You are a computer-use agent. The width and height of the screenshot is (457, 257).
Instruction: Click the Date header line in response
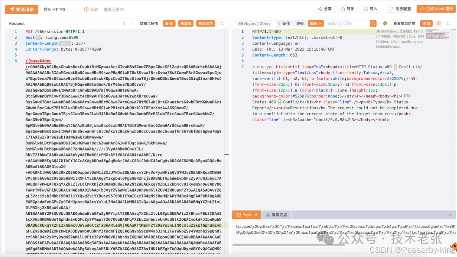(x=294, y=49)
